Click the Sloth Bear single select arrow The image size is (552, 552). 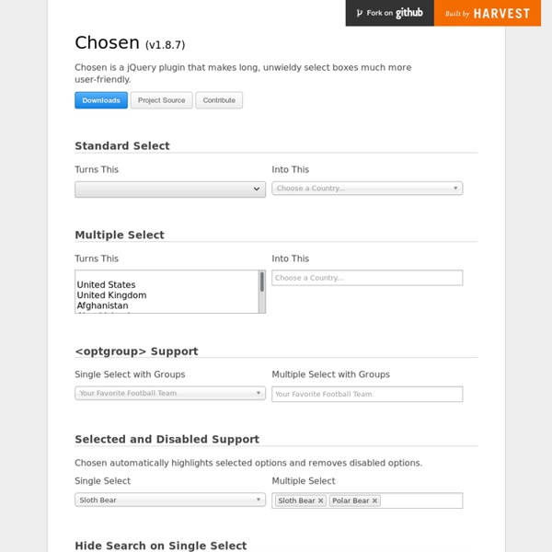point(259,500)
